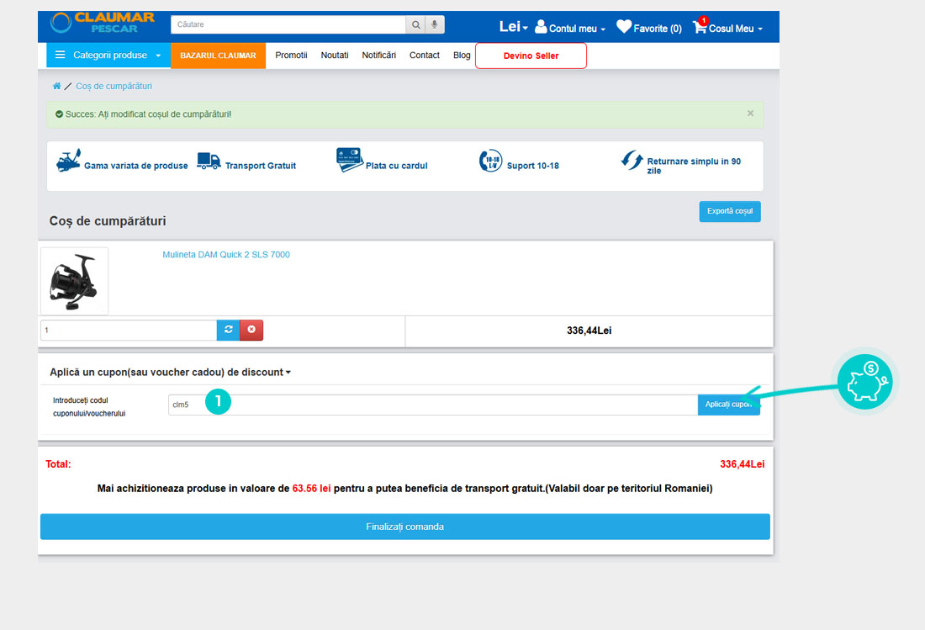The image size is (925, 630).
Task: Open the Mulineta DAM Quick 2 product link
Action: pos(226,255)
